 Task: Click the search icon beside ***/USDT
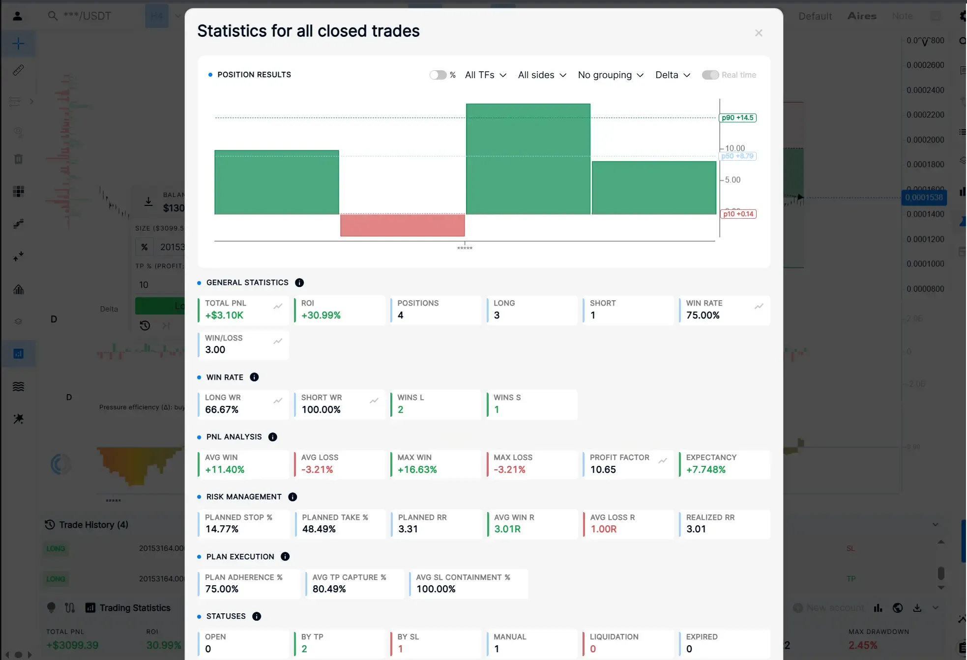pyautogui.click(x=53, y=16)
